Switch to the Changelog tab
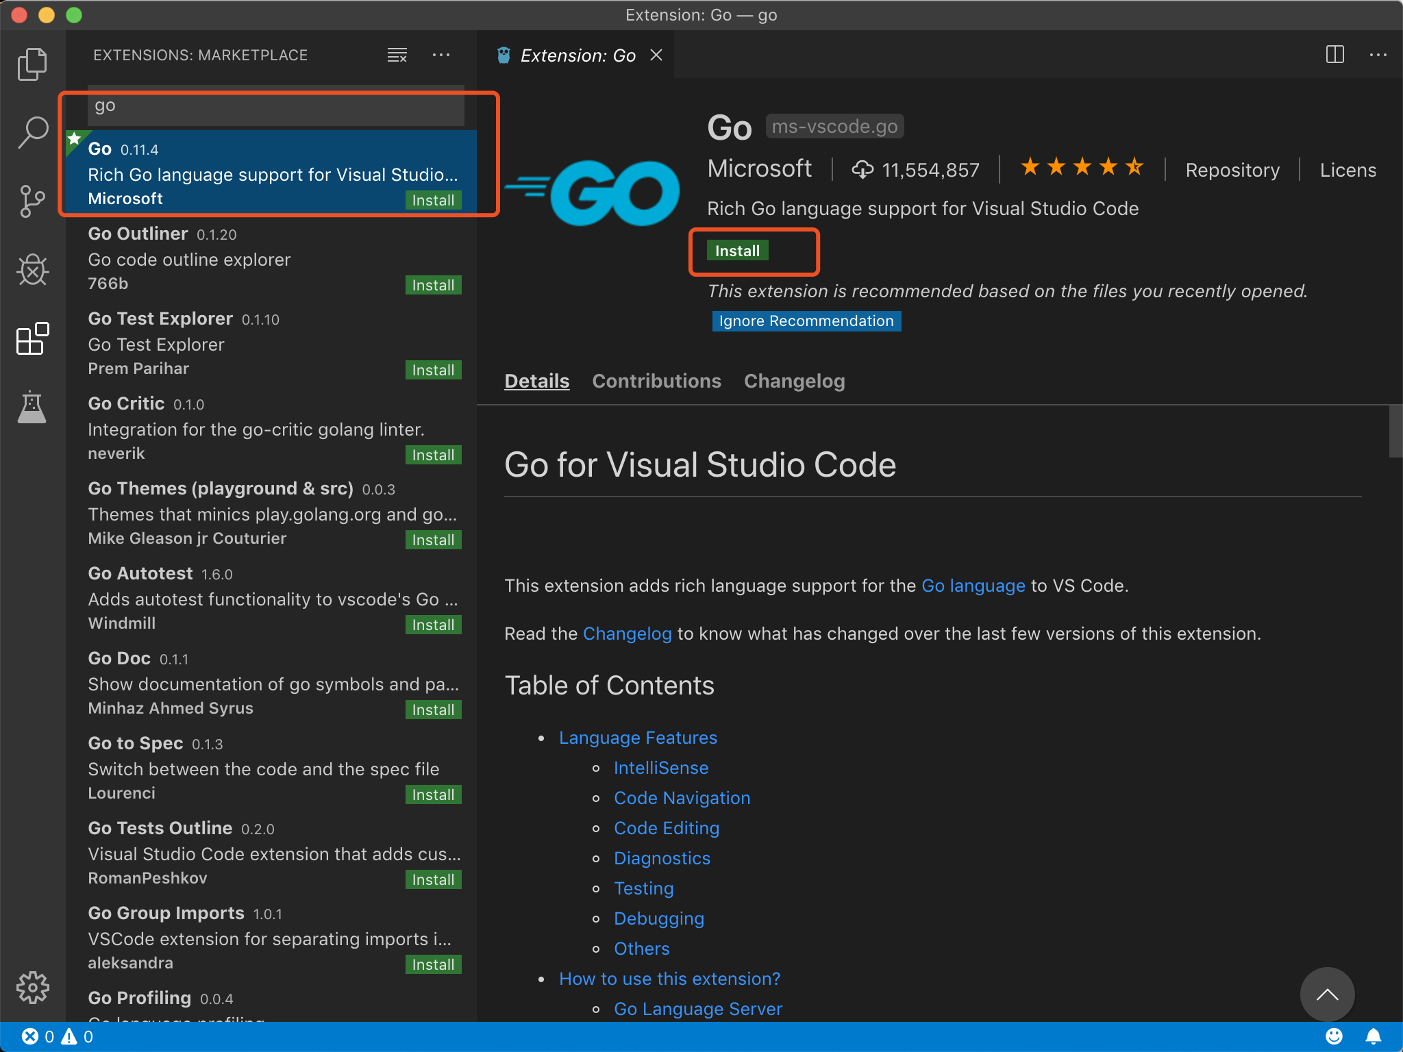 (795, 381)
